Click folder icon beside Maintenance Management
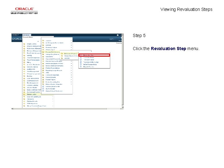 click(24, 49)
